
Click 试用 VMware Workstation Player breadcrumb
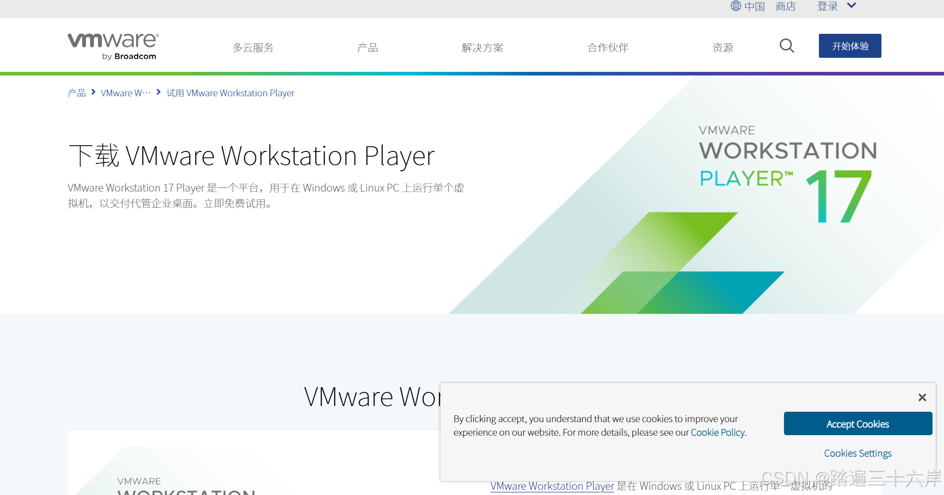(230, 93)
